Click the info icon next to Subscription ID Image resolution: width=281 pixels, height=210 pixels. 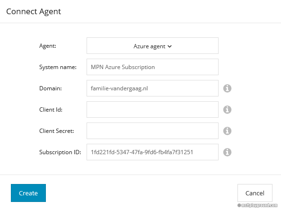point(227,152)
